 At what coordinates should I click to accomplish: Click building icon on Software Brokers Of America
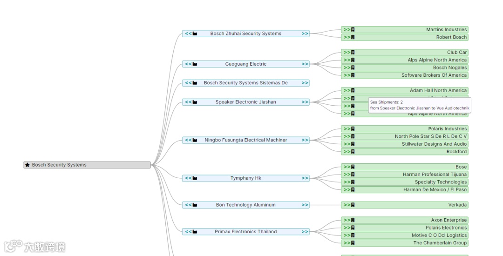[x=353, y=75]
